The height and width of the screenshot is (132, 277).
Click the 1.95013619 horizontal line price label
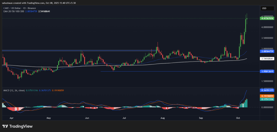click(x=267, y=71)
